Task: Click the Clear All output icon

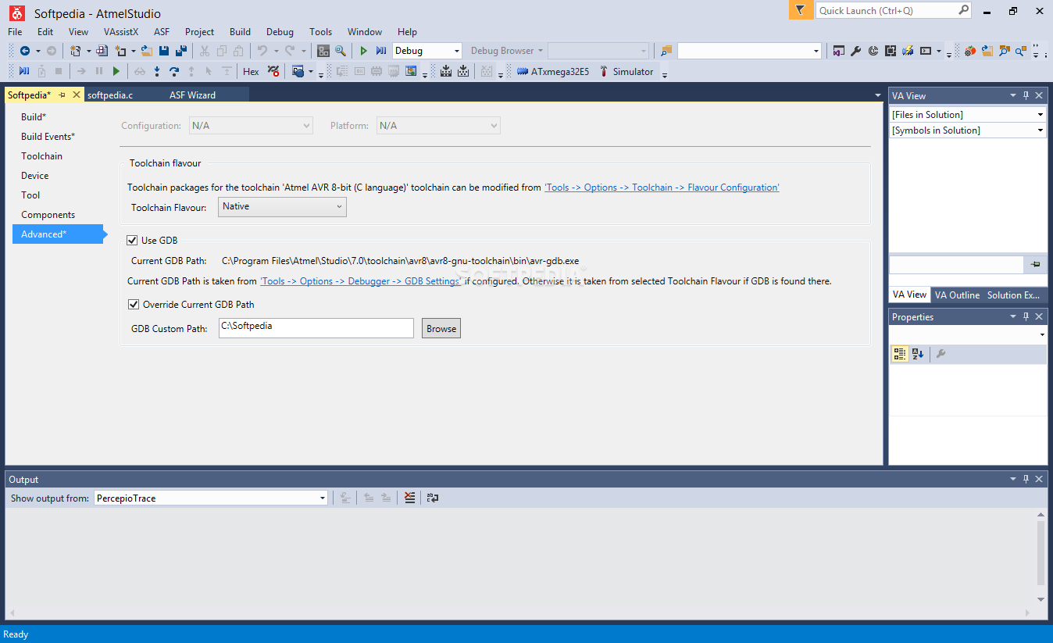Action: [409, 498]
